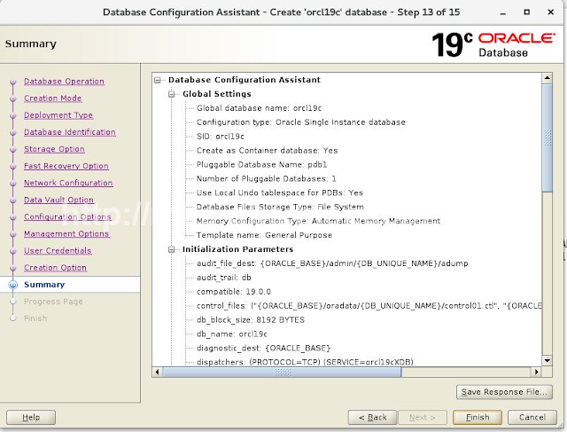Select 'Memory Configuration Type' row
Viewport: 567px width, 432px height.
[x=318, y=221]
